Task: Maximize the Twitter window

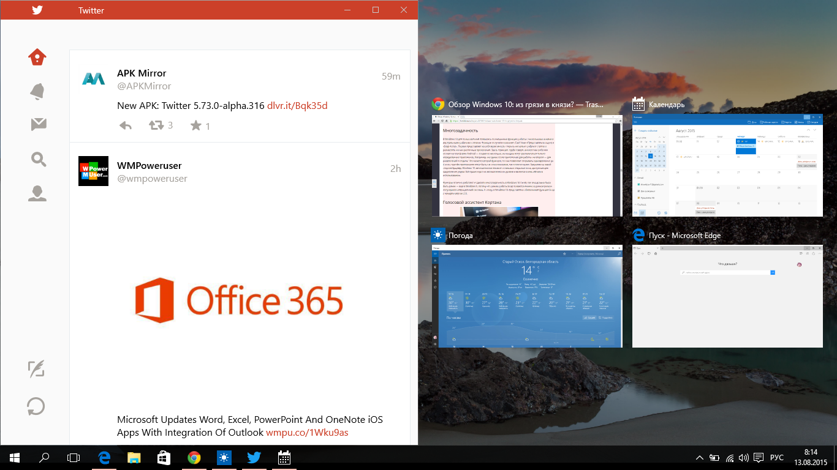Action: coord(376,10)
